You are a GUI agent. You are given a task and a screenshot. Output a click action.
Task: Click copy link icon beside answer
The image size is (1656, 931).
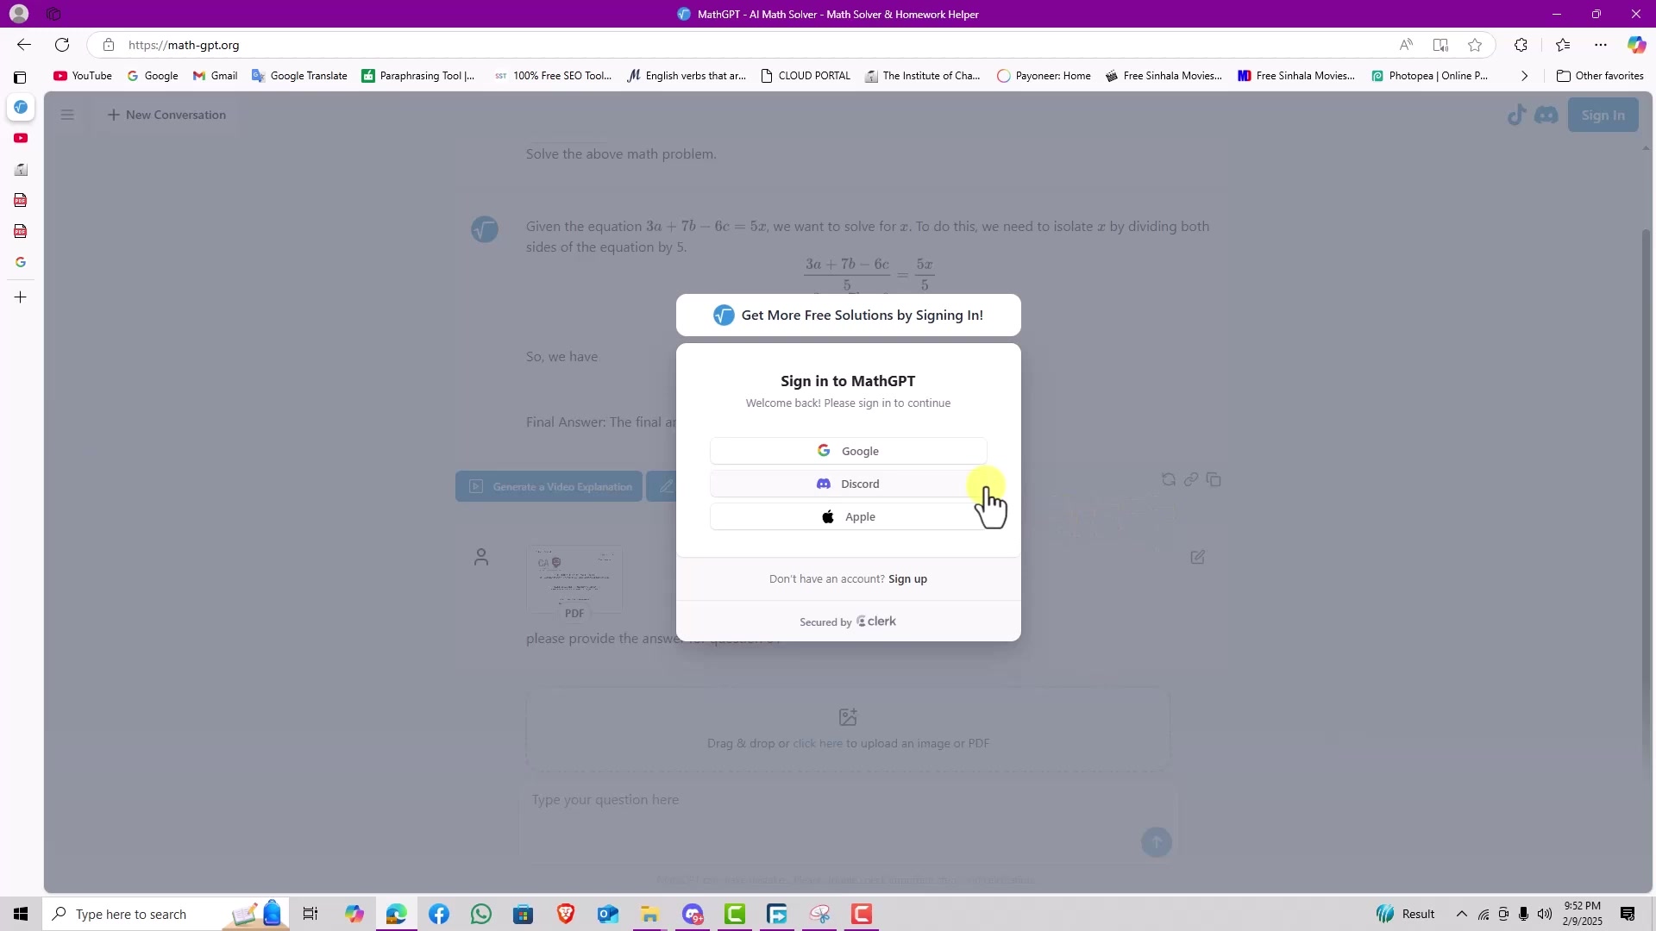(1191, 479)
